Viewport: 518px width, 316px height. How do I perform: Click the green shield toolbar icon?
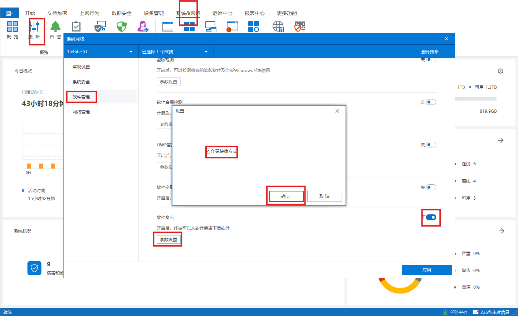coord(122,26)
